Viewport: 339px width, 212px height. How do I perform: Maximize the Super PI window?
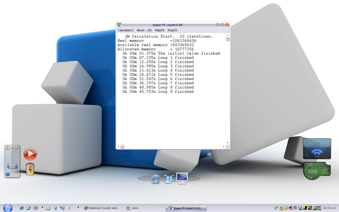point(222,25)
